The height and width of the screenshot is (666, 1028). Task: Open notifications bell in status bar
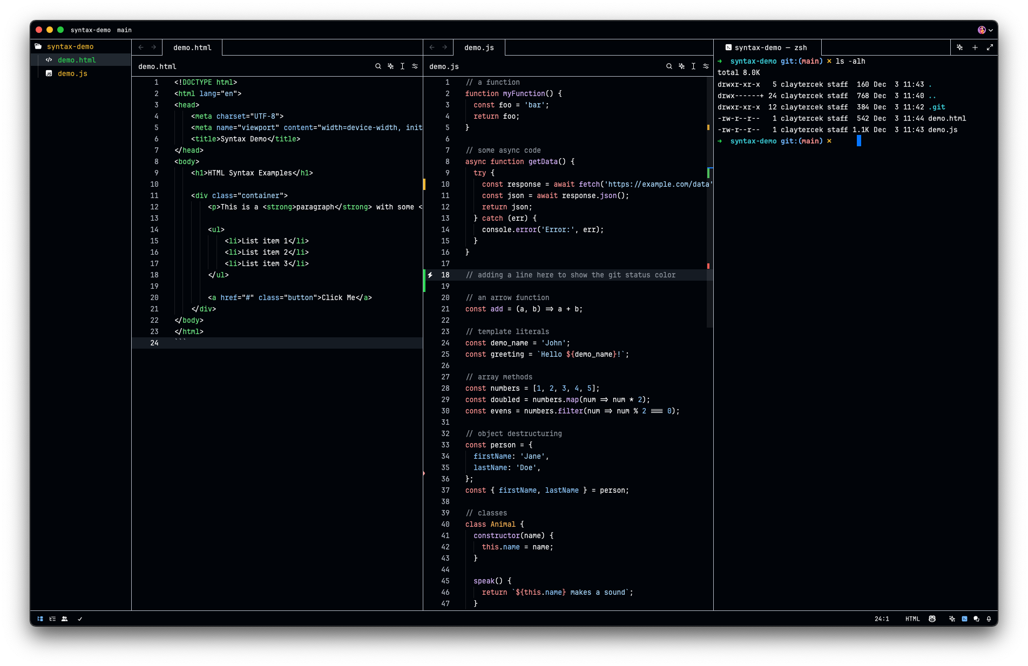pos(989,619)
